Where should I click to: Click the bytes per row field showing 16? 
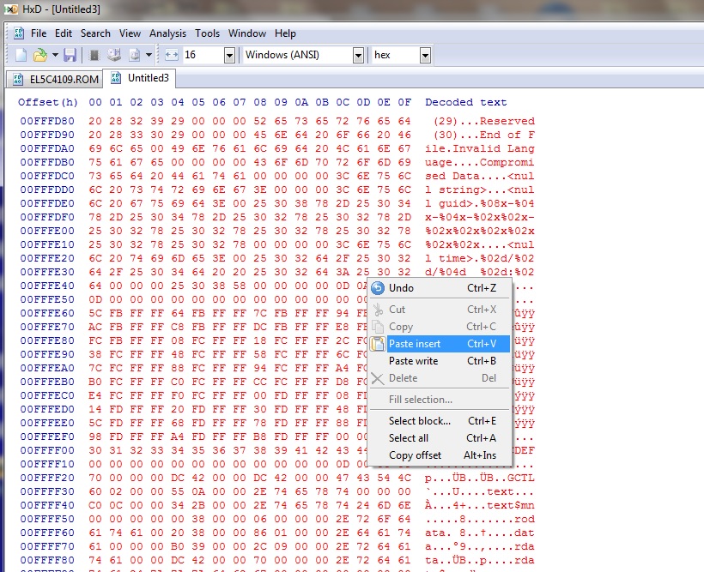(x=203, y=55)
